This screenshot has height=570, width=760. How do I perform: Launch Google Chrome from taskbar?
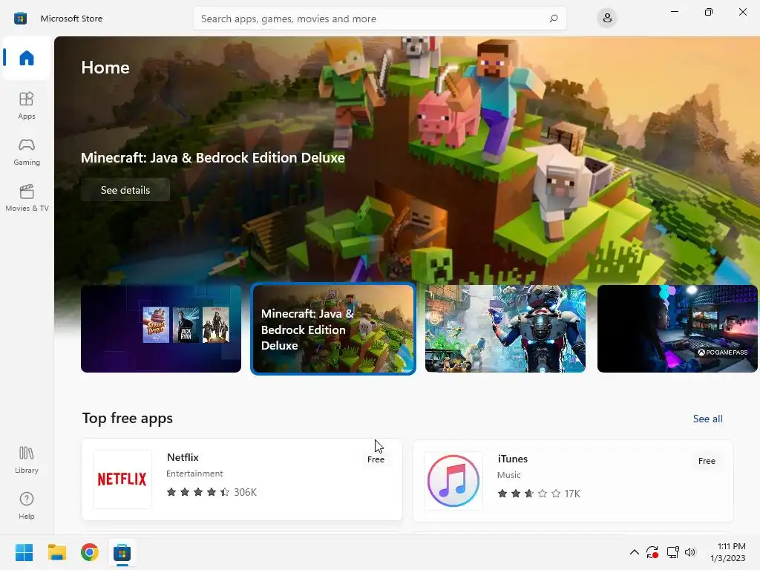90,552
